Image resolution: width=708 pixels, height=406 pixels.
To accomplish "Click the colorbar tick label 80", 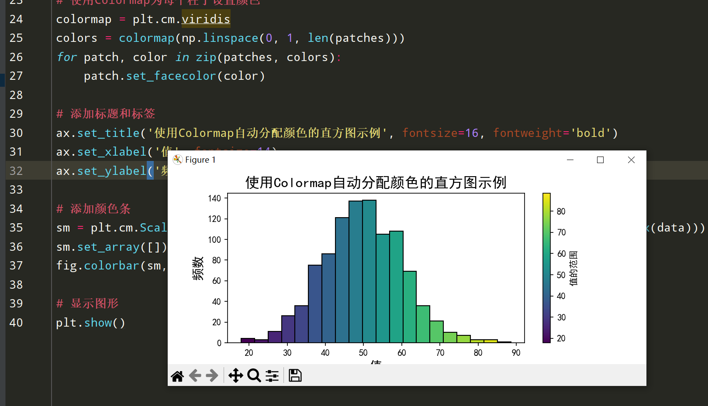I will [x=561, y=212].
